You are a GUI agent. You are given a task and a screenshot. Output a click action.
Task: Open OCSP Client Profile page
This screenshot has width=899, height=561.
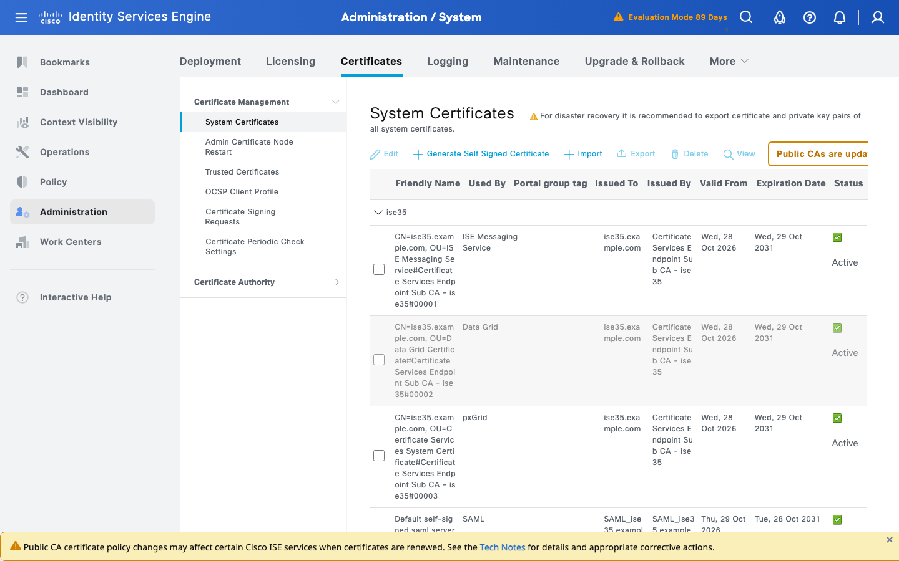click(242, 192)
